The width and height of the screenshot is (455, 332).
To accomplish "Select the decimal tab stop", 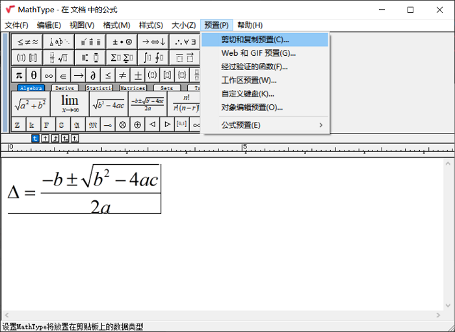I will coord(75,139).
